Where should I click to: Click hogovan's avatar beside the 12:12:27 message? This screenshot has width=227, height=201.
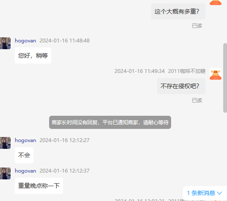(5, 143)
